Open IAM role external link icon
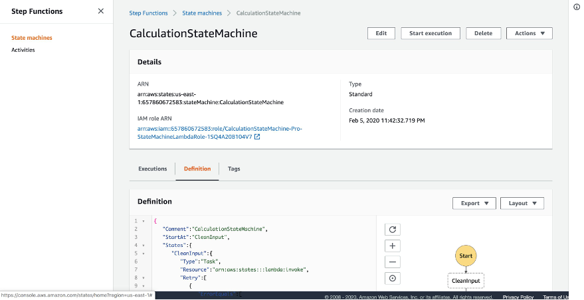This screenshot has width=584, height=300. click(257, 137)
